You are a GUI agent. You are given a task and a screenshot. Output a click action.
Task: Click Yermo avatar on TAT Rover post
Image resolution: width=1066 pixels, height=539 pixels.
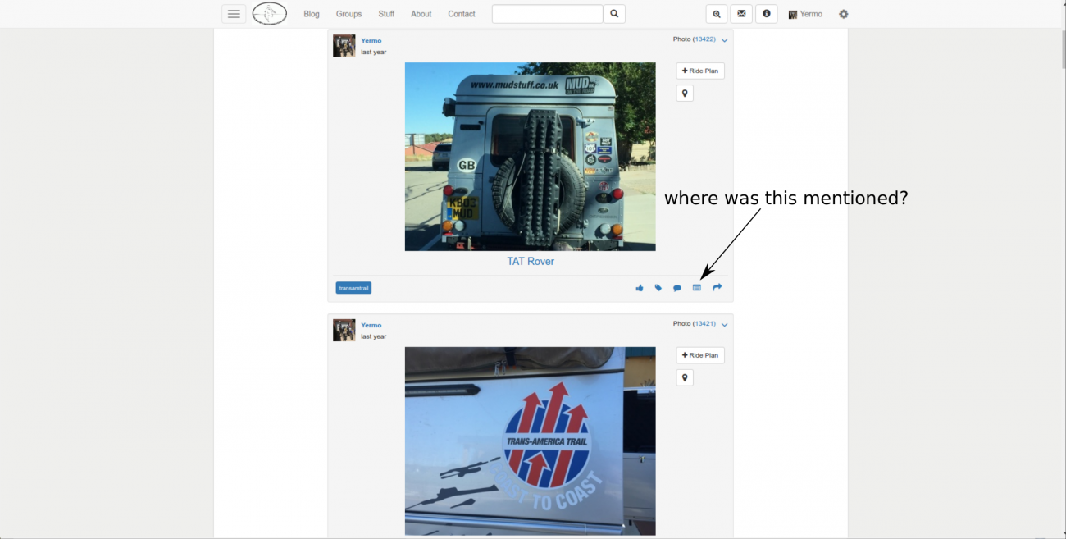344,46
